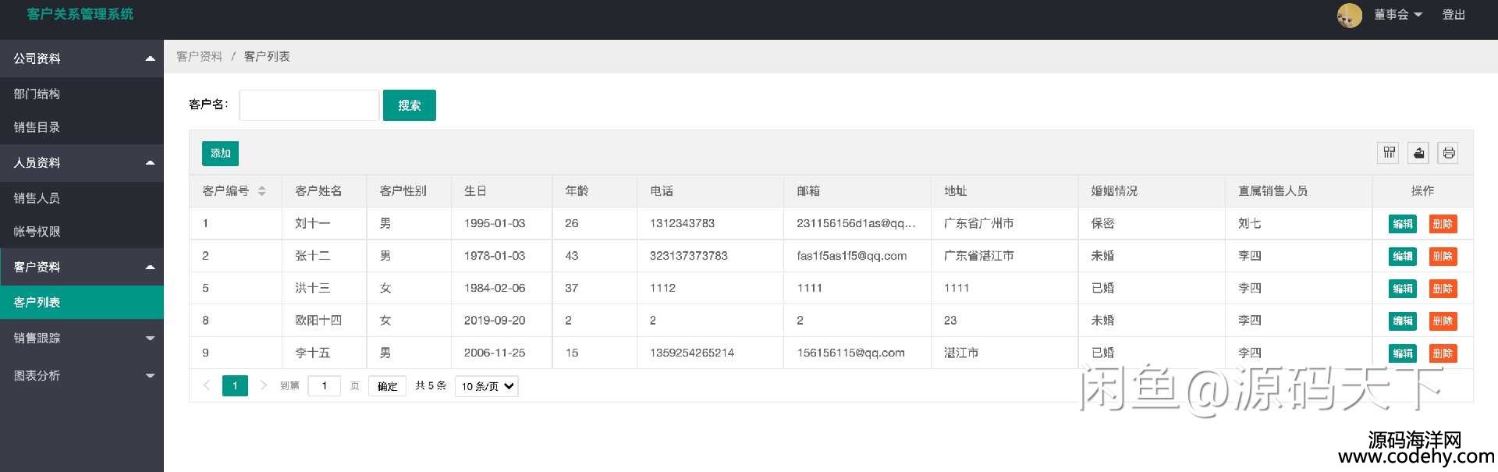Image resolution: width=1498 pixels, height=472 pixels.
Task: Open the 董事会 user dropdown
Action: tap(1397, 15)
